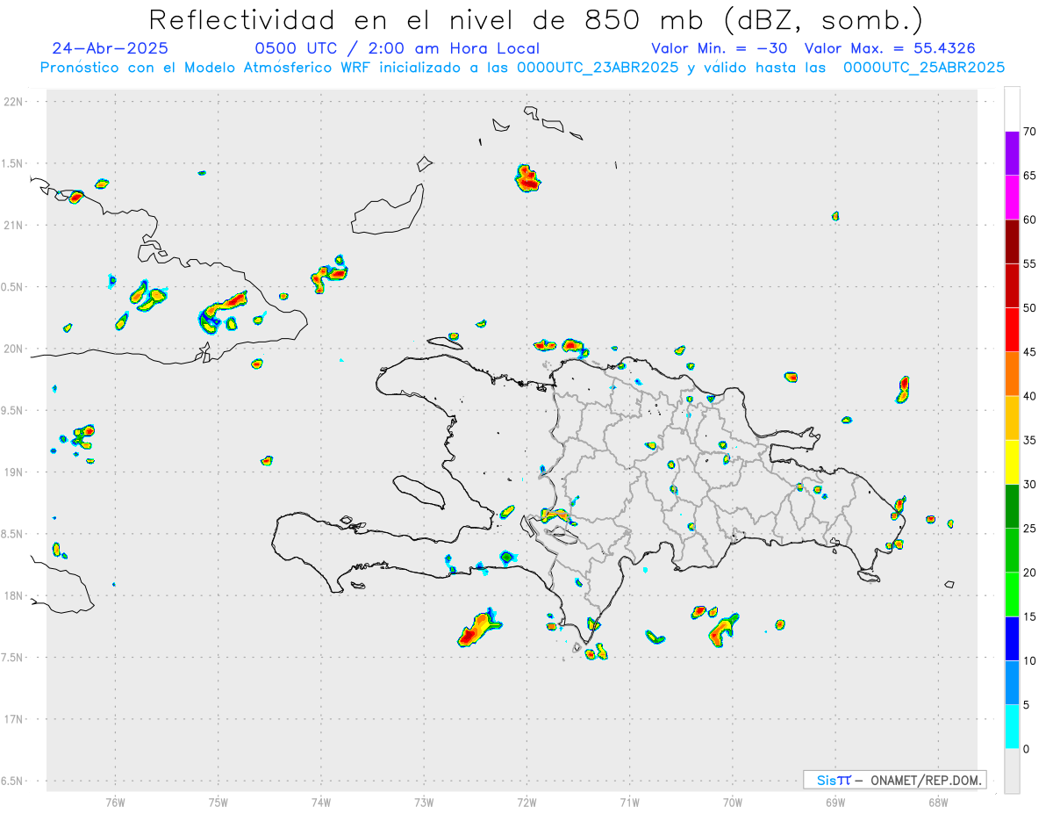Click the latitude label '20N'
The image size is (1053, 814).
point(15,349)
